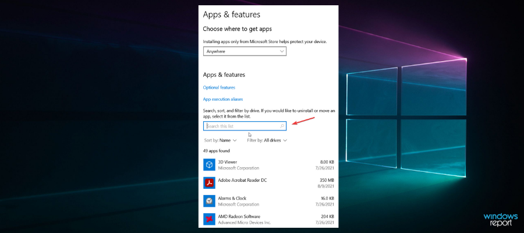
Task: Select the Alarms & Clock entry name
Action: [232, 198]
